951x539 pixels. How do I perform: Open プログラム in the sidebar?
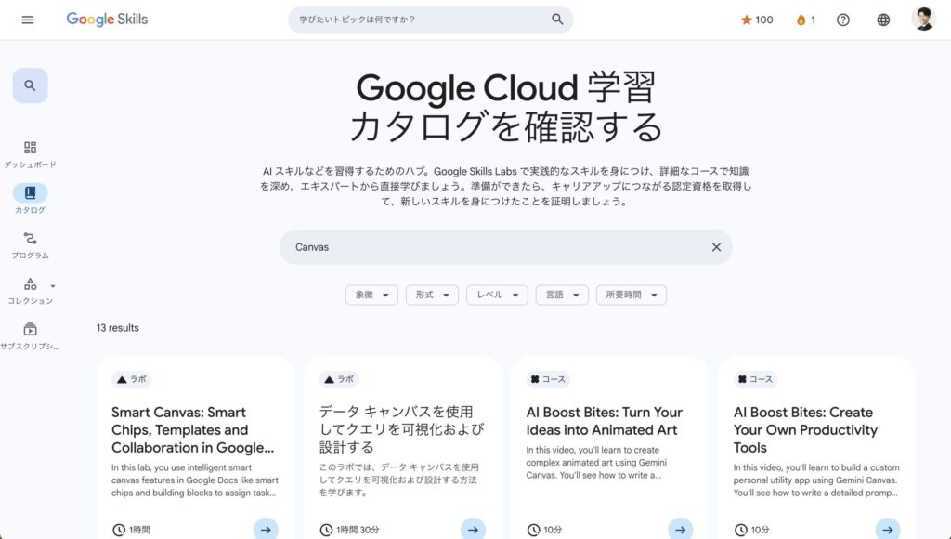point(30,244)
